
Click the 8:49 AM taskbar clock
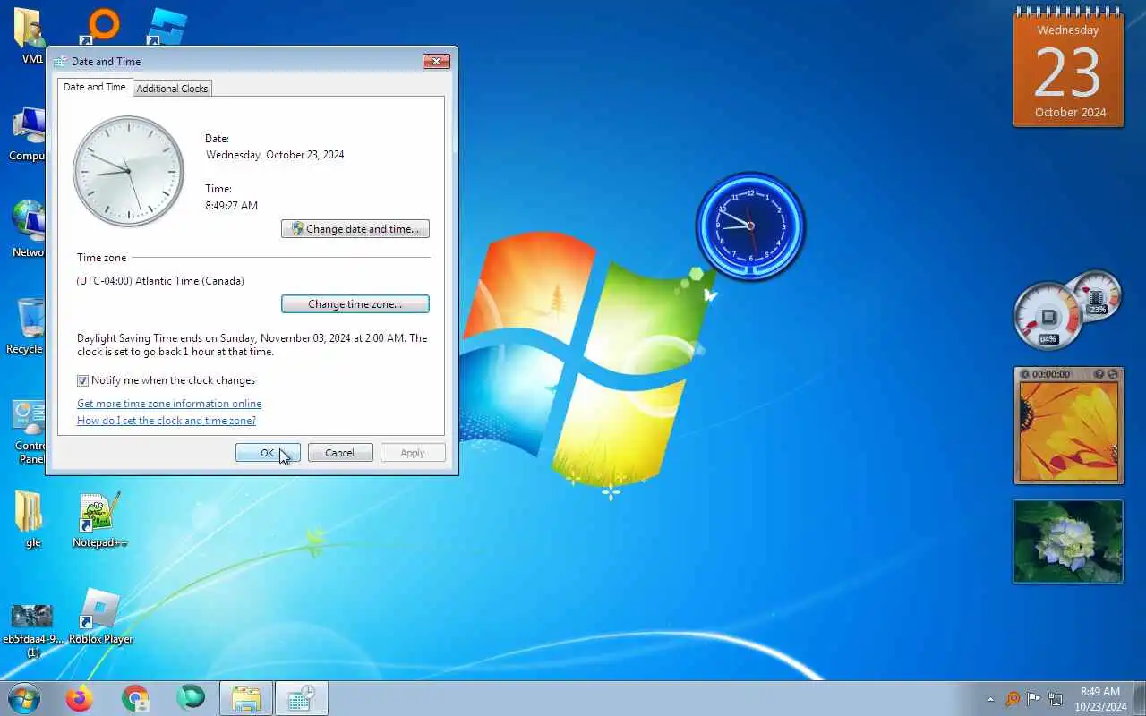[x=1100, y=699]
